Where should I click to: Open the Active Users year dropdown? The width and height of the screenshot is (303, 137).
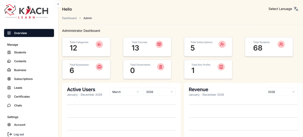(159, 92)
